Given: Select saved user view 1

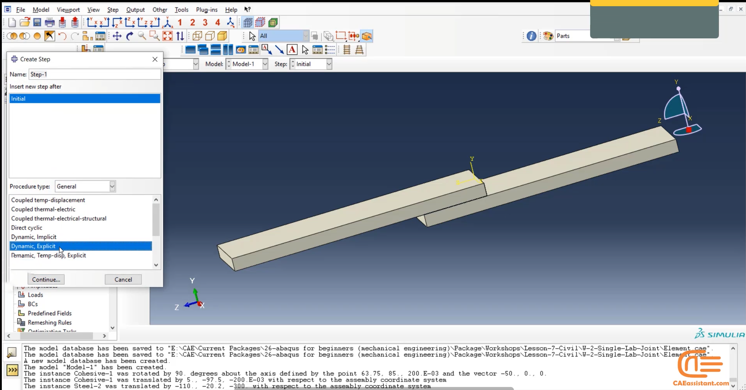Looking at the screenshot, I should (x=180, y=23).
